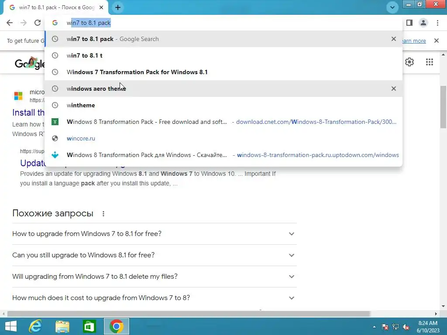Reload the current page
The width and height of the screenshot is (447, 335).
tap(38, 23)
